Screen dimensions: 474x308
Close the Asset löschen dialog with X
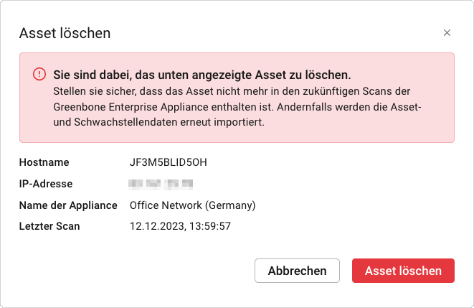[447, 33]
